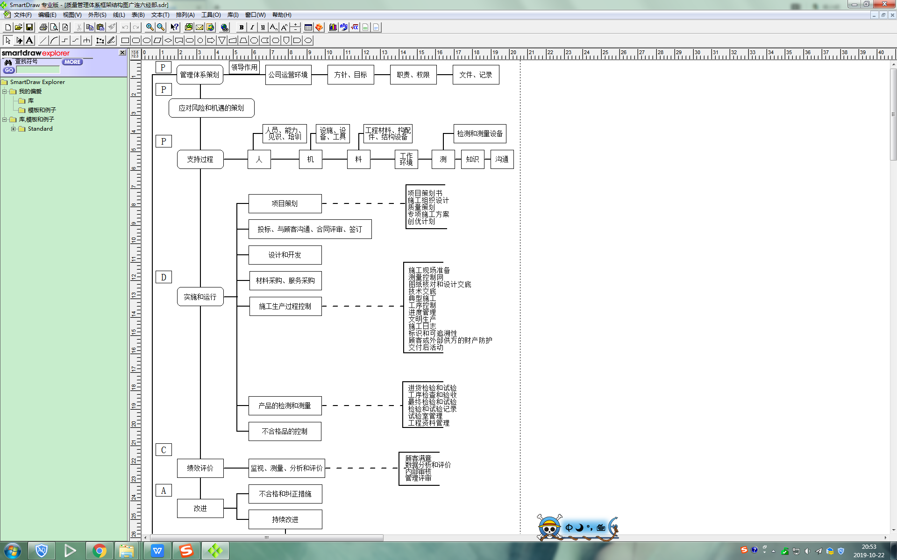This screenshot has height=560, width=897.
Task: Choose the diamond shape tool
Action: pyautogui.click(x=168, y=41)
